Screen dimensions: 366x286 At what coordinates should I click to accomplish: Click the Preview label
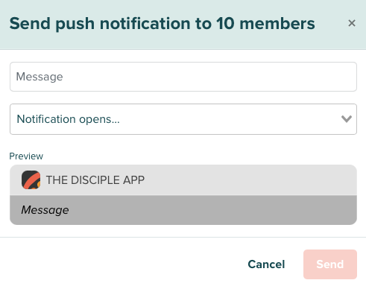(x=26, y=156)
